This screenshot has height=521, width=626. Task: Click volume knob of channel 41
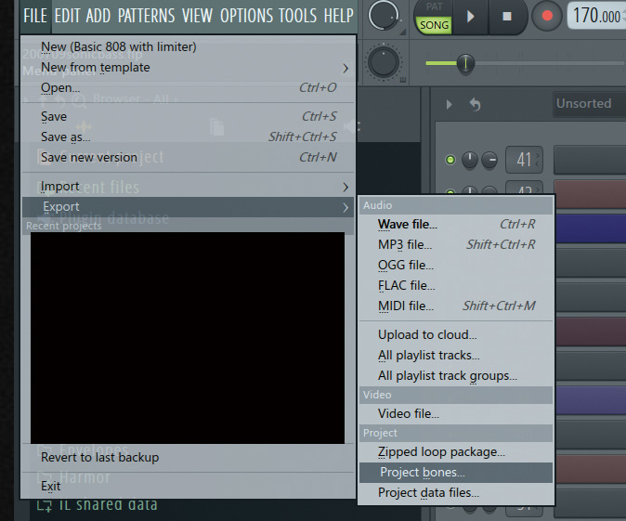(x=489, y=160)
